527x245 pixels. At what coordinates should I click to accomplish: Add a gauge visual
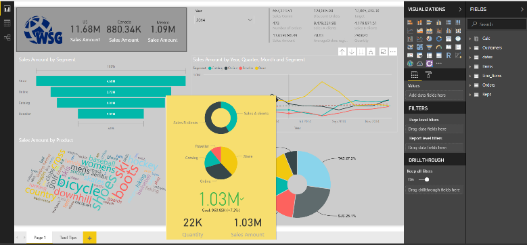pos(439,47)
